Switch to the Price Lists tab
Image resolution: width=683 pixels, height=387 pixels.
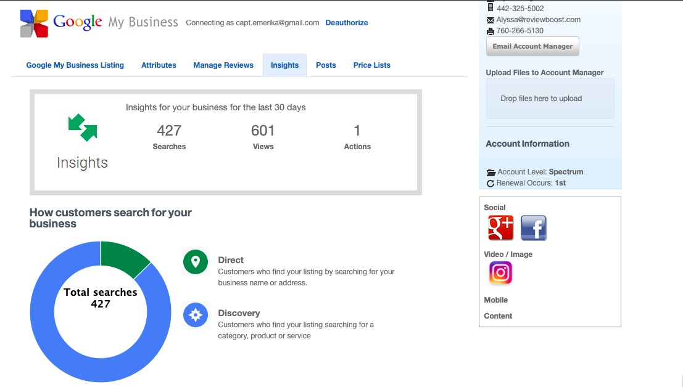372,65
